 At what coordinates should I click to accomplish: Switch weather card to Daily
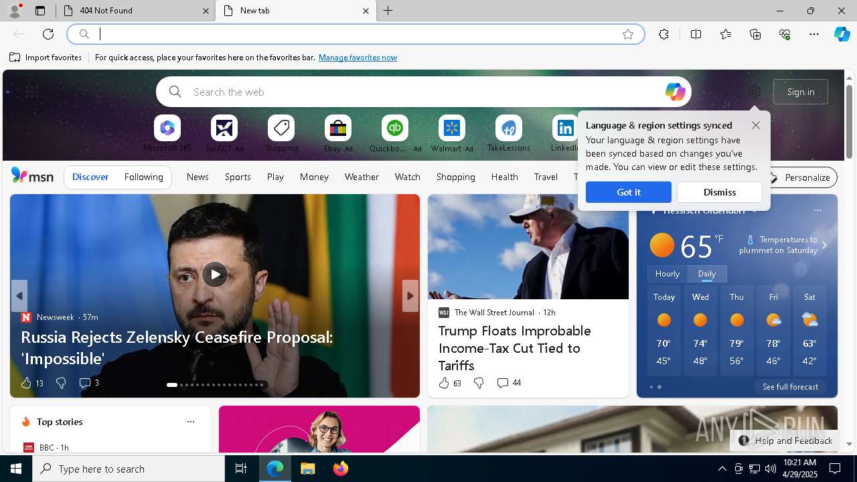(707, 274)
